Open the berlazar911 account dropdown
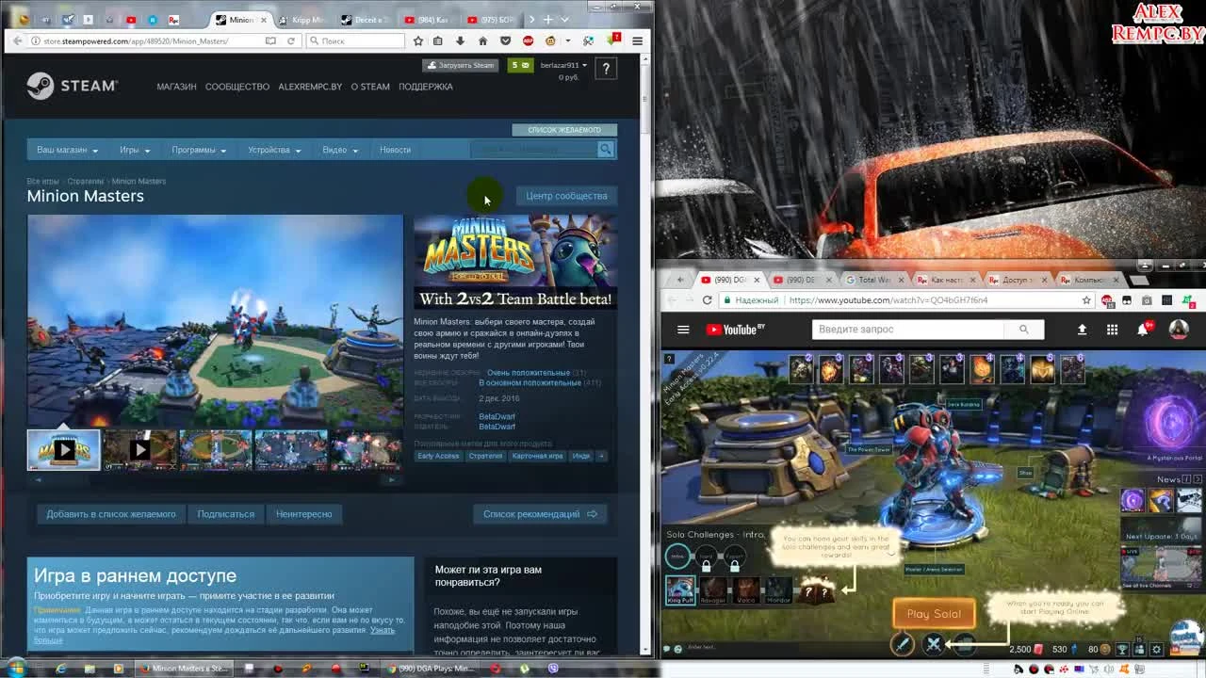 [563, 65]
